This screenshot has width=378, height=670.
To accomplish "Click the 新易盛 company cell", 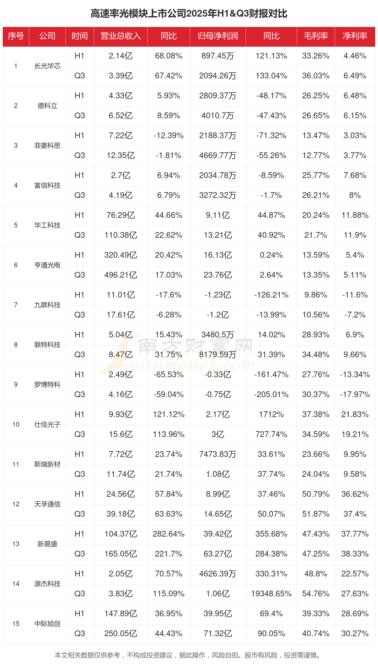I will (x=47, y=544).
